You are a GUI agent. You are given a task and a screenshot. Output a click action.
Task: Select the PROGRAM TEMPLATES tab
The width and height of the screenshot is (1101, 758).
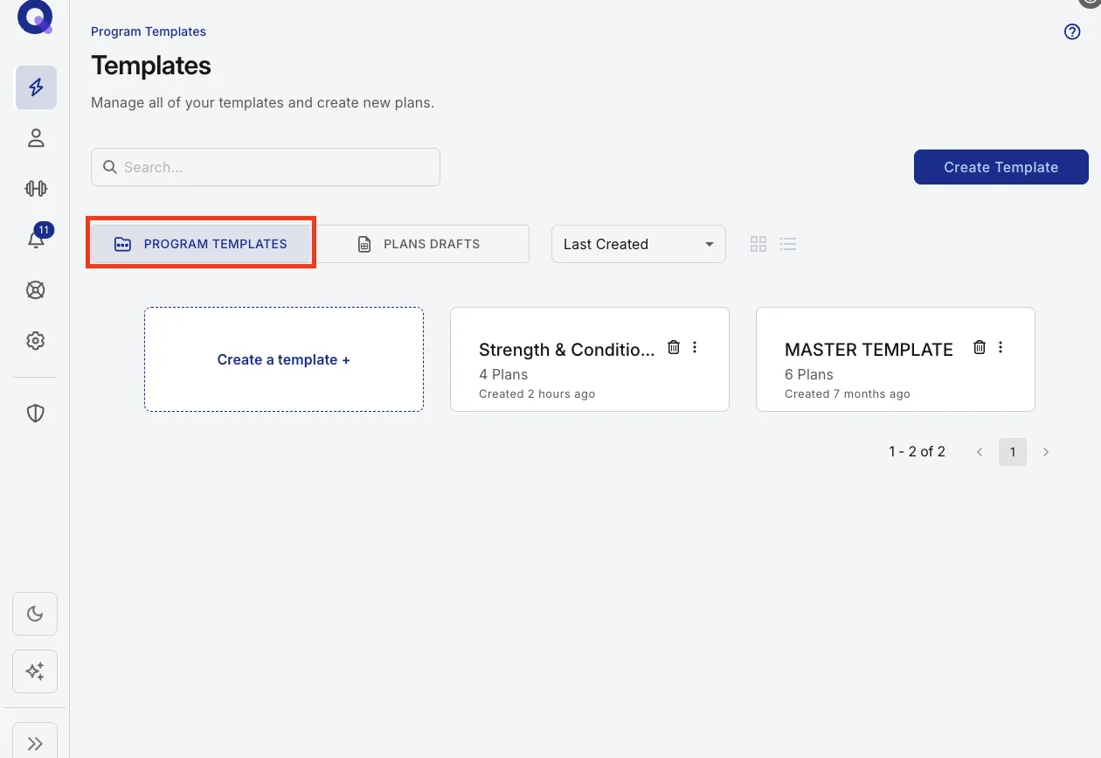tap(201, 244)
